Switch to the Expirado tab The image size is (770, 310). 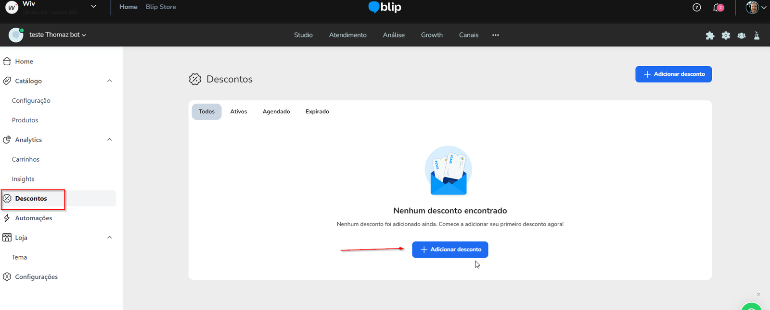(317, 112)
